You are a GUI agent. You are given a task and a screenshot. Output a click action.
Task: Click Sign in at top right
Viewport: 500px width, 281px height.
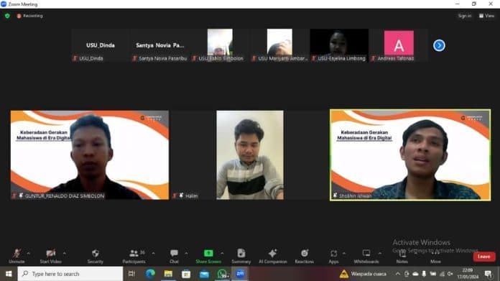465,16
